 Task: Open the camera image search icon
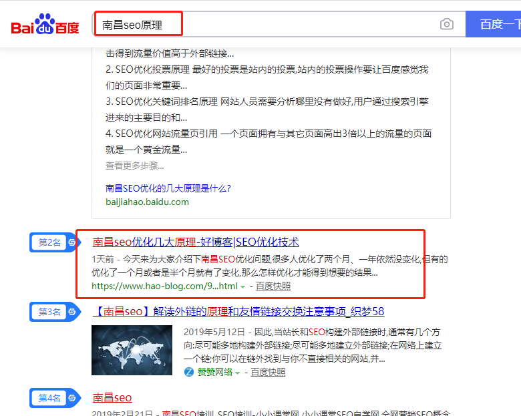point(447,24)
